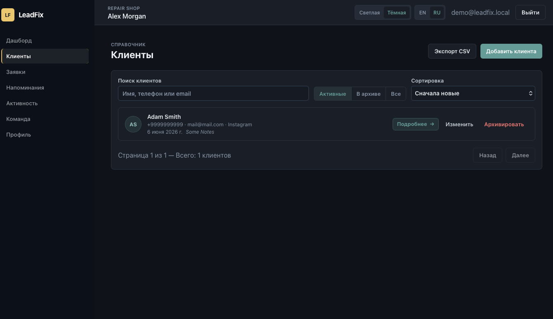Click Добавить клиента button
This screenshot has height=319, width=553.
[511, 51]
